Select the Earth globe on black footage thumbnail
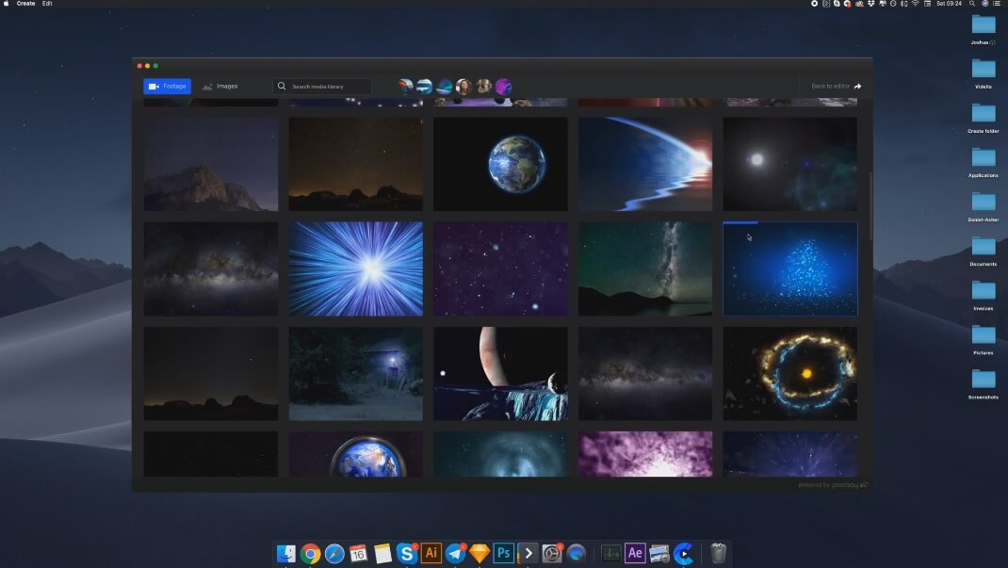1008x568 pixels. pyautogui.click(x=500, y=164)
